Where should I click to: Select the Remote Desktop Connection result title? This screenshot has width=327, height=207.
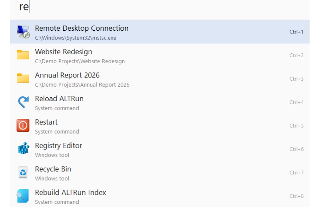pos(82,28)
